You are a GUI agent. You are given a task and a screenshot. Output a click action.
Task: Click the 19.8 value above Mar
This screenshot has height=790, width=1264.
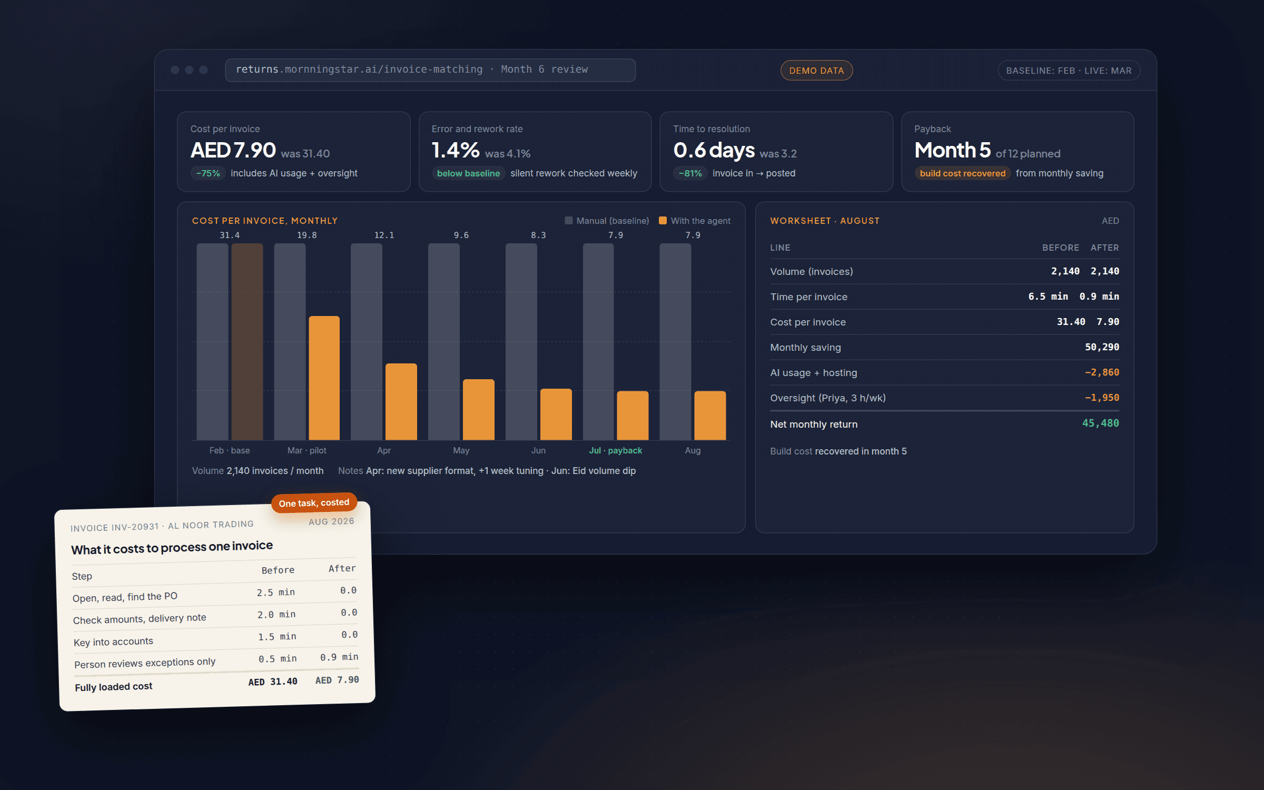[307, 235]
